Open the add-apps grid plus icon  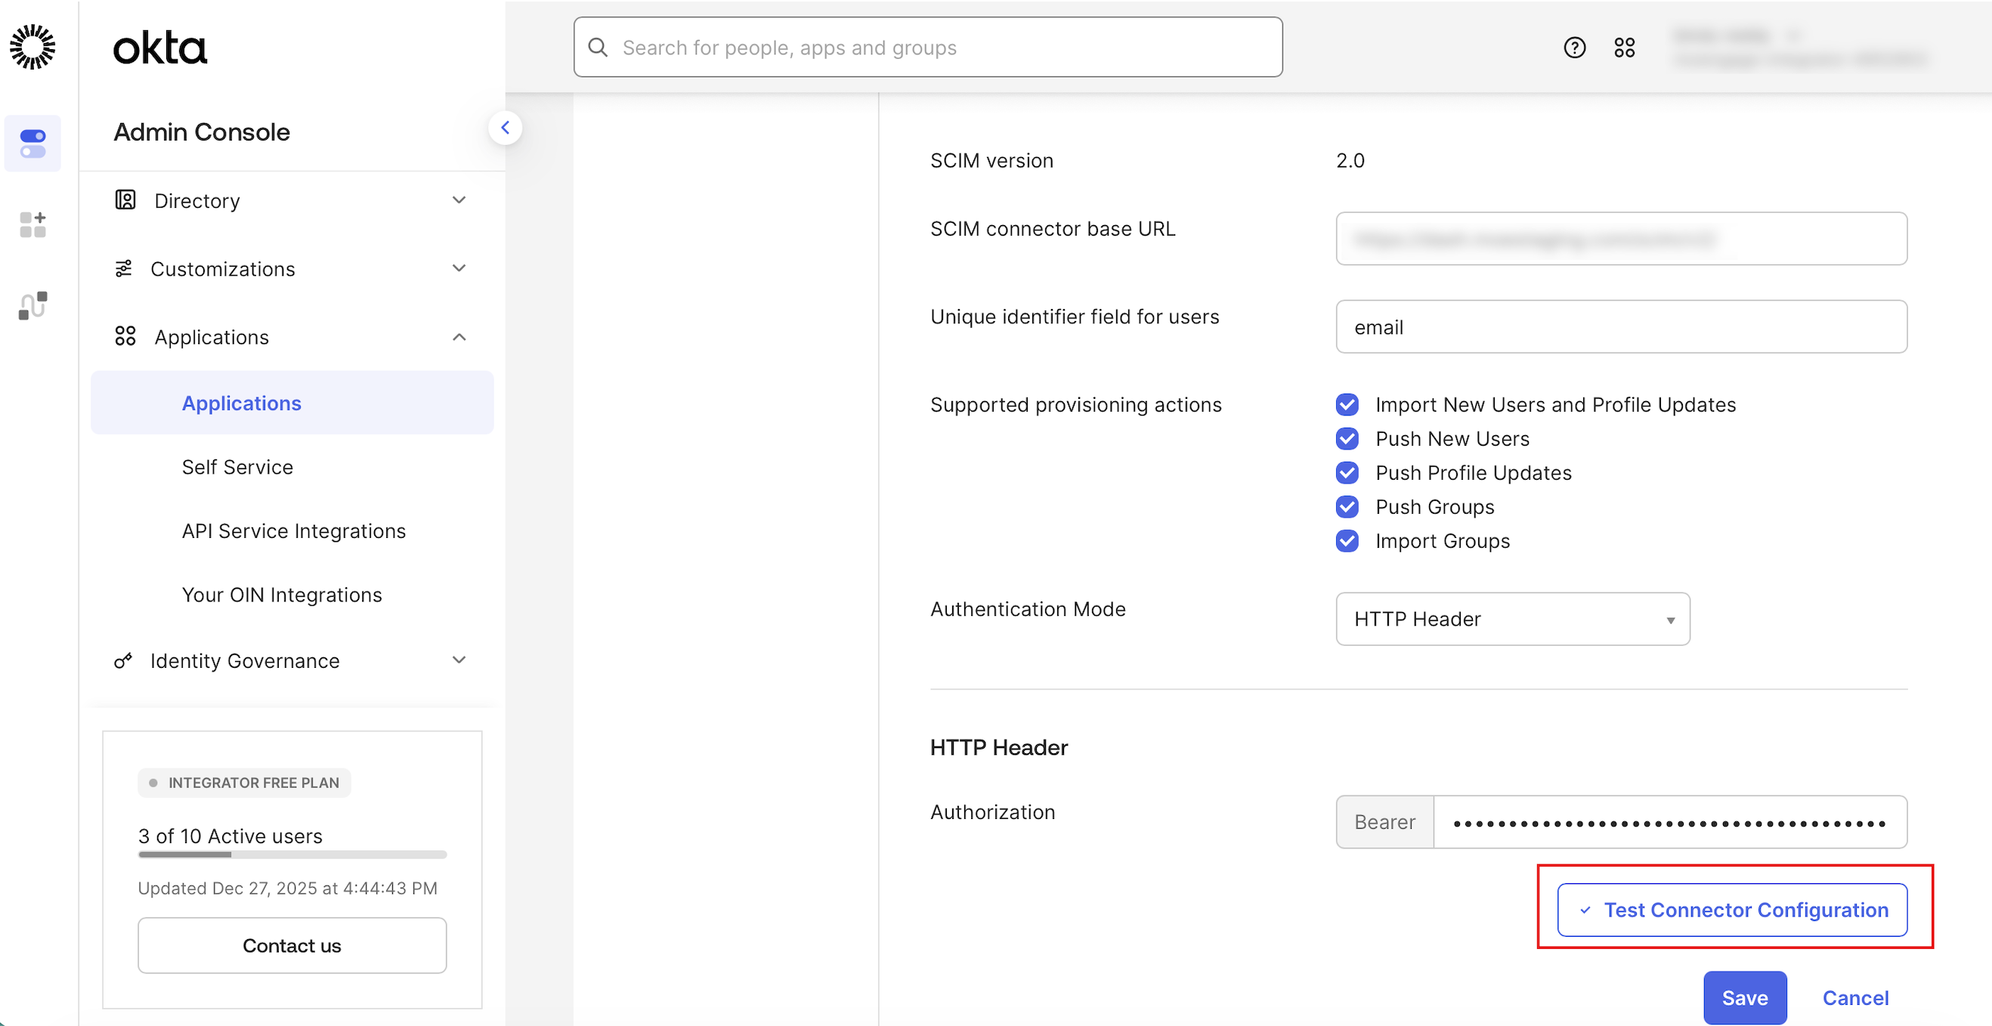tap(32, 225)
